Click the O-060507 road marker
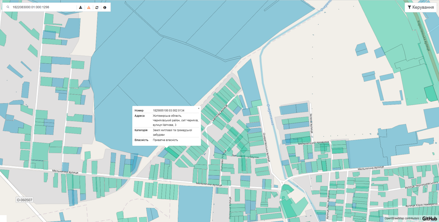 pyautogui.click(x=25, y=200)
